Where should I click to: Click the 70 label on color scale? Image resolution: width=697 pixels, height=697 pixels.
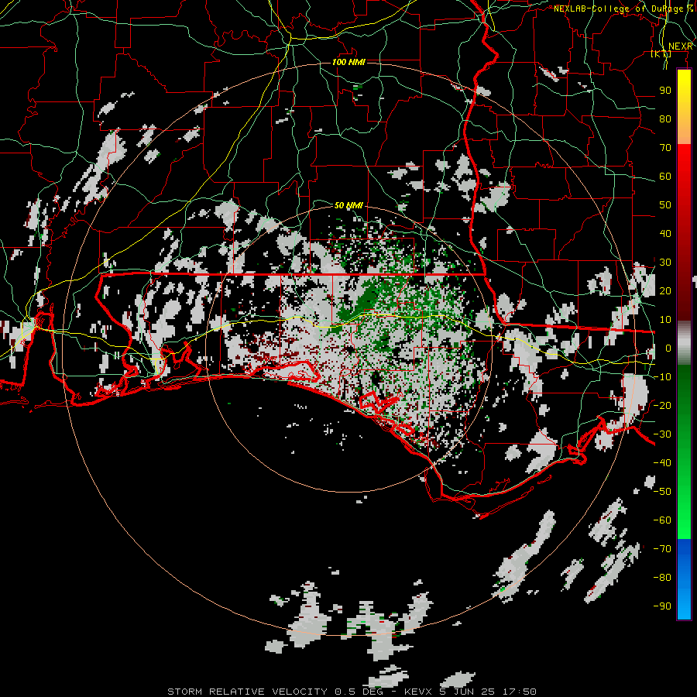pos(665,148)
